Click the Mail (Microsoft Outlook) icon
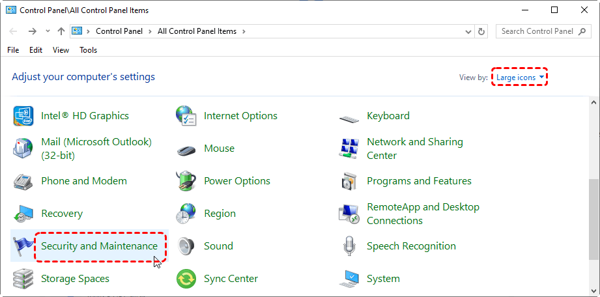The image size is (600, 297). tap(23, 148)
